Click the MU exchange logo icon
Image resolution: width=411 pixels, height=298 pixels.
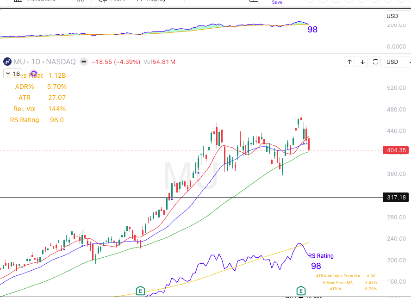[x=7, y=62]
